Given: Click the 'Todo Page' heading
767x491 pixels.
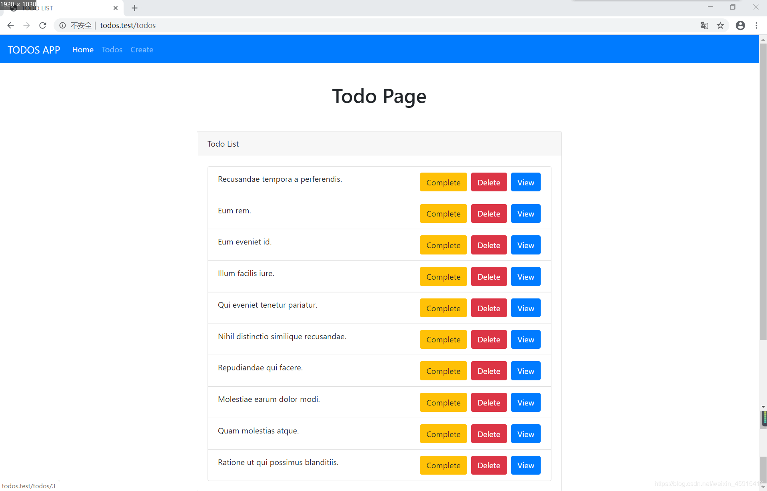Looking at the screenshot, I should point(379,96).
